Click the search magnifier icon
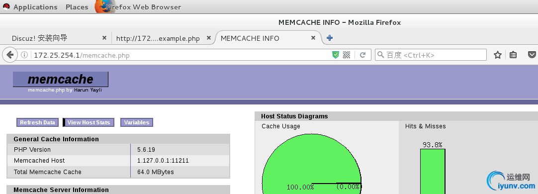 coord(380,55)
